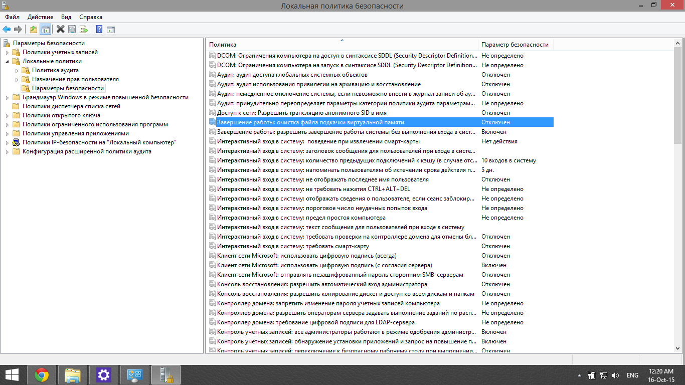This screenshot has width=685, height=385.
Task: Open the Действие menu
Action: coord(40,17)
